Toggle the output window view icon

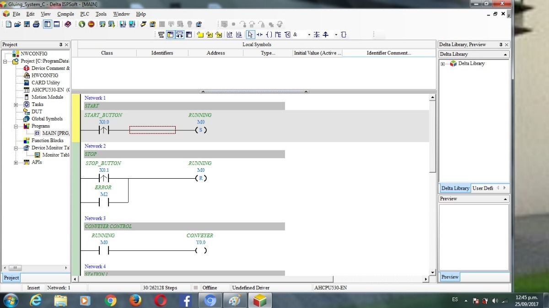(x=57, y=24)
